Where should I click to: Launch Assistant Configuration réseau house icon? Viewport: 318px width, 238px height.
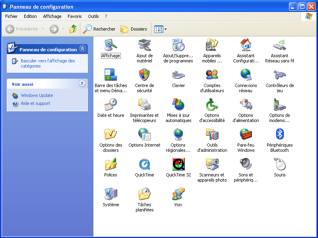pyautogui.click(x=246, y=45)
